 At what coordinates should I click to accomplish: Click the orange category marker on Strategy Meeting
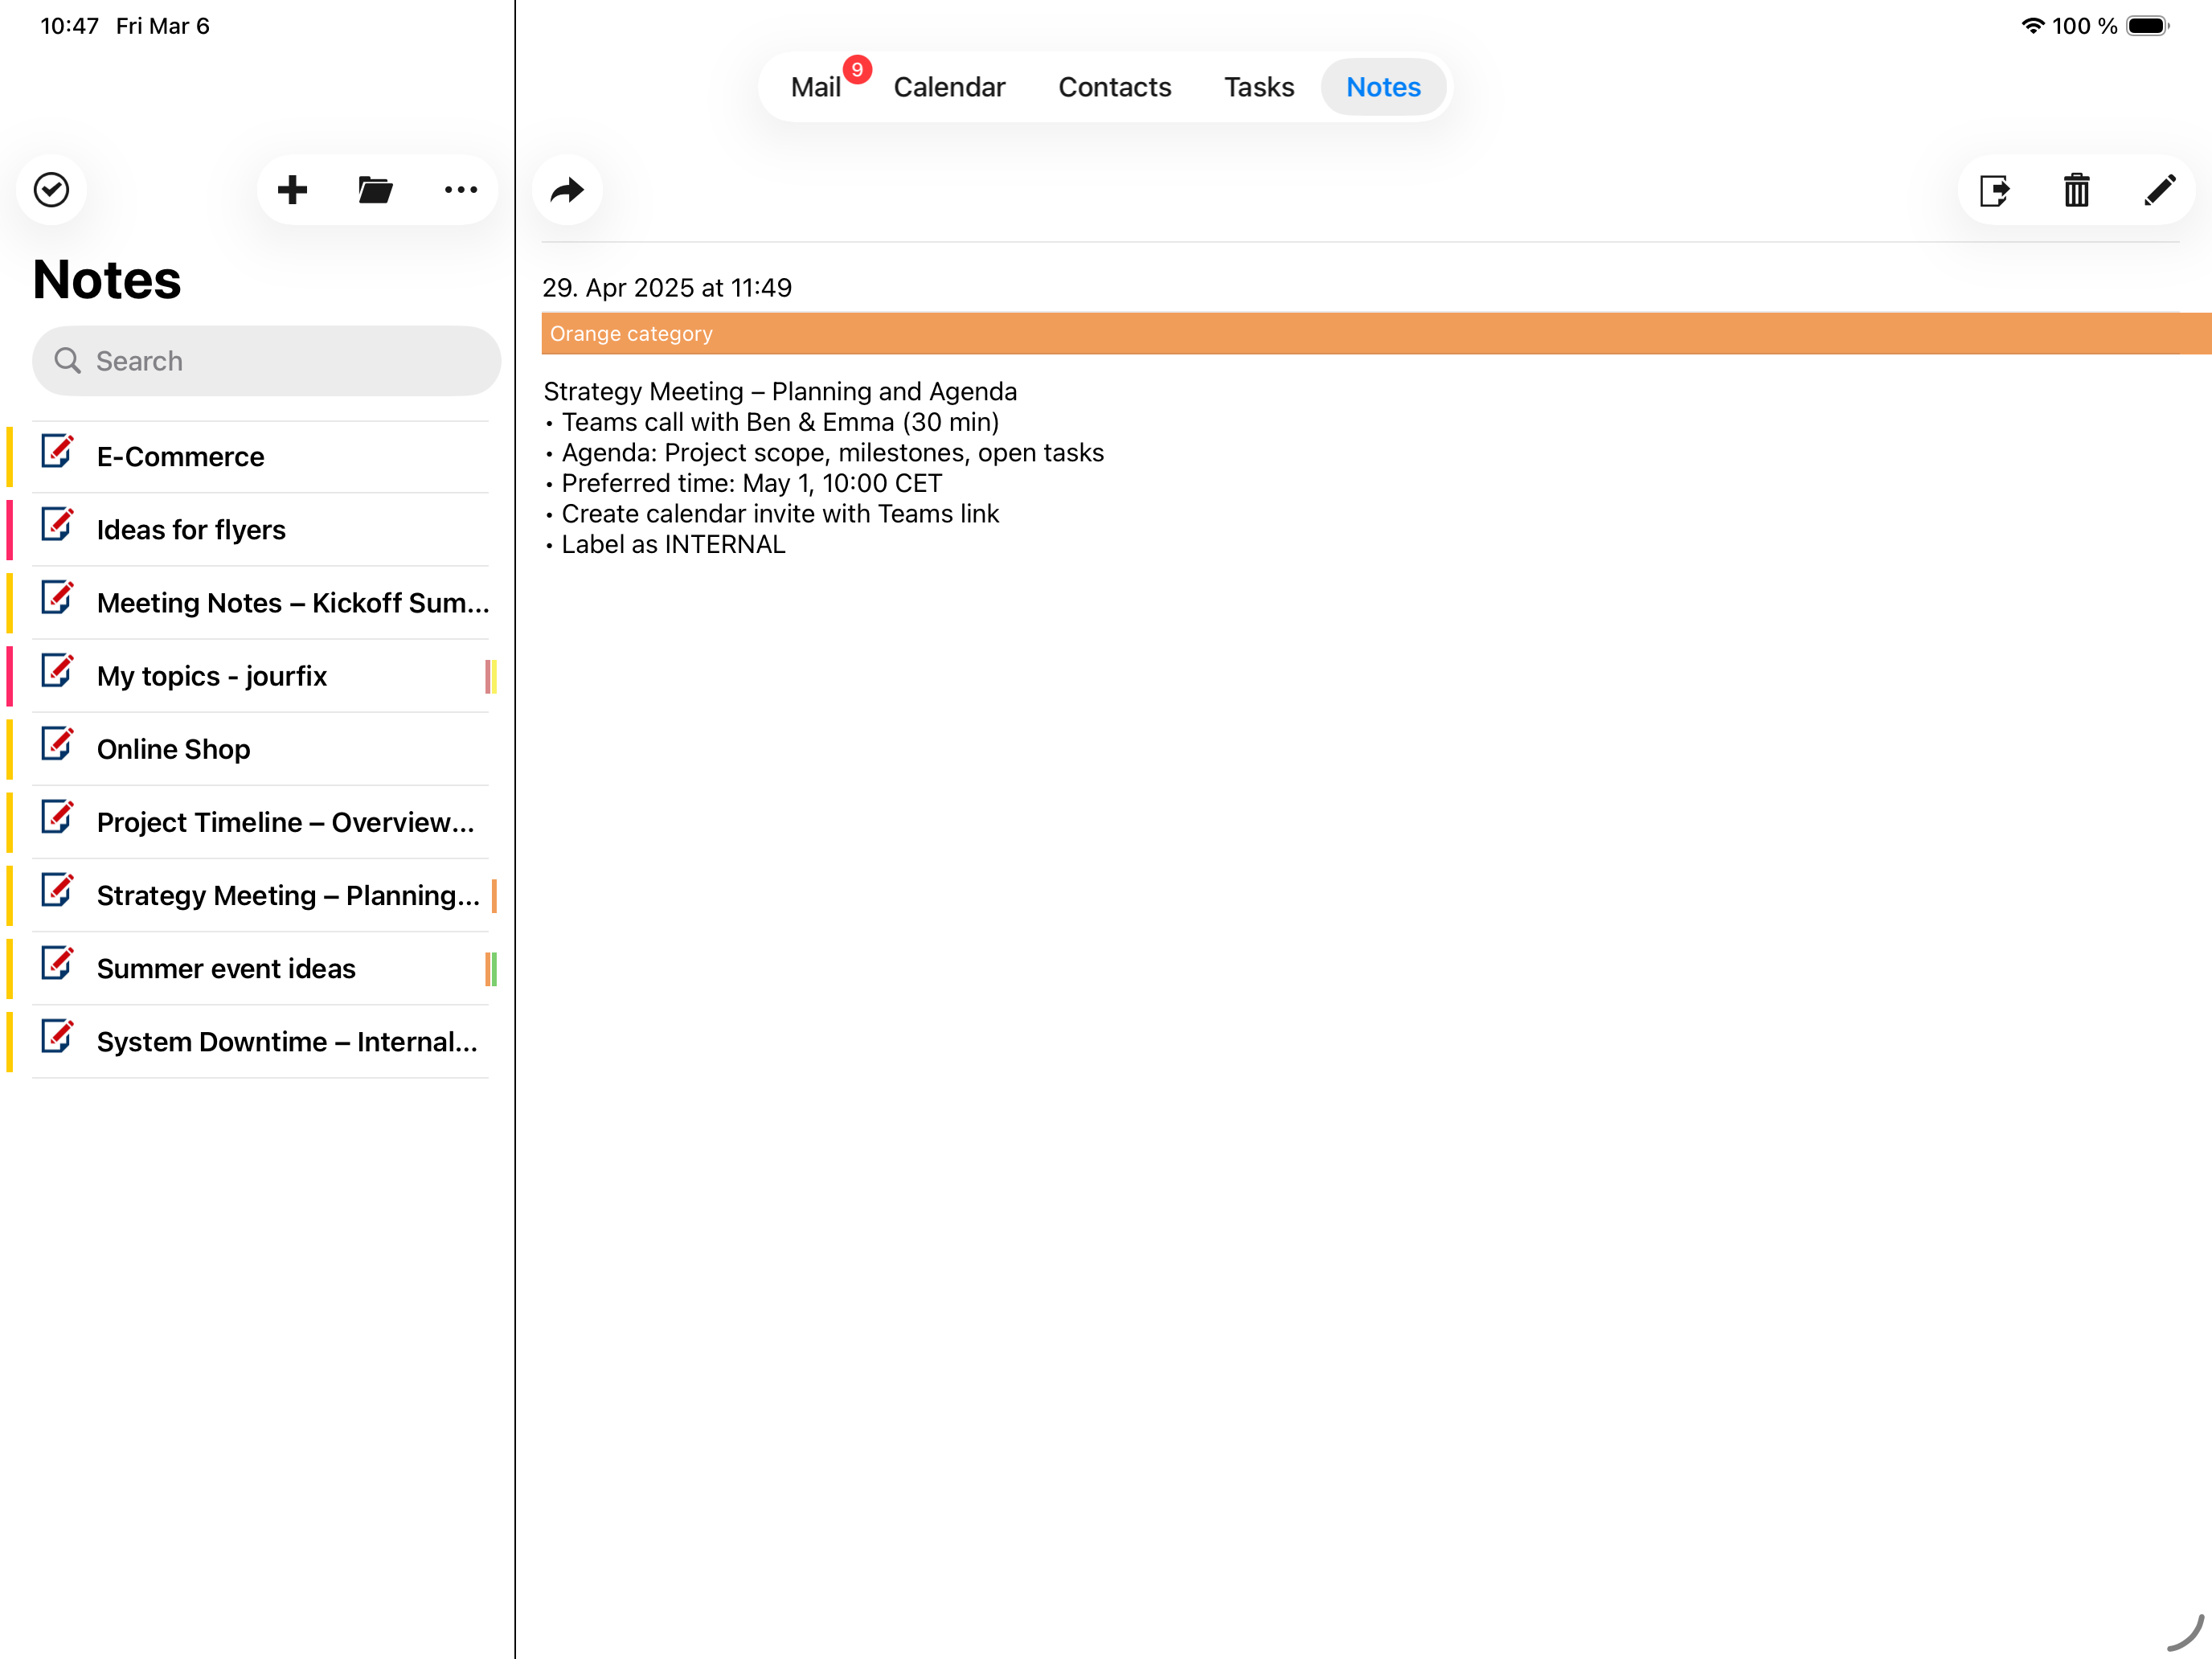click(494, 895)
